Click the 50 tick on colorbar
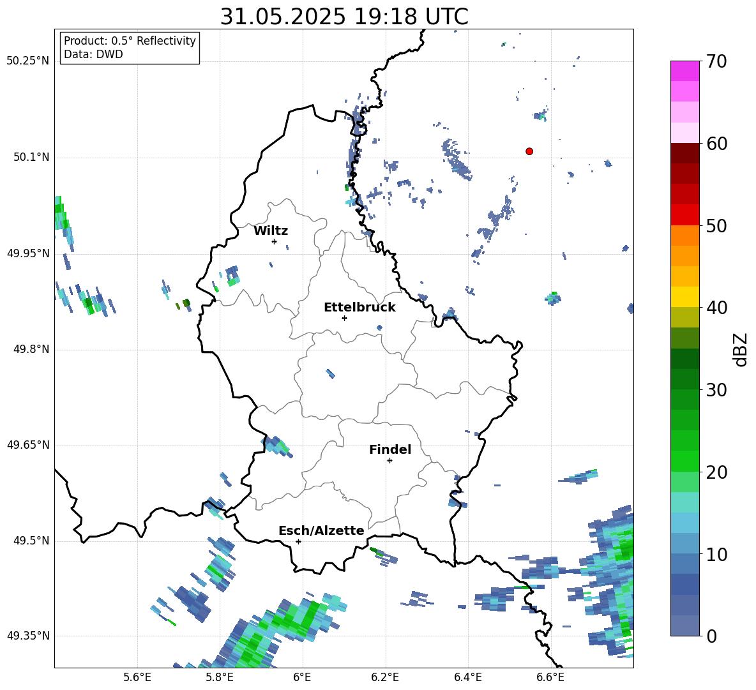The image size is (756, 690). coord(716,225)
